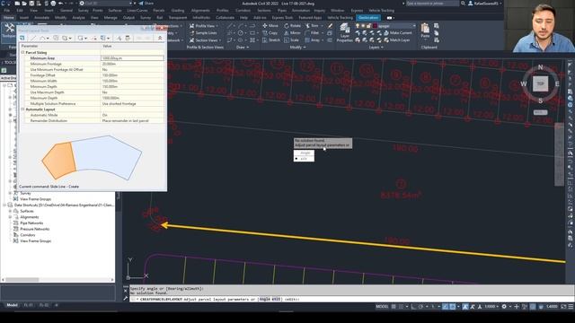
Task: Open the layer name dropdown list
Action: [x=414, y=26]
